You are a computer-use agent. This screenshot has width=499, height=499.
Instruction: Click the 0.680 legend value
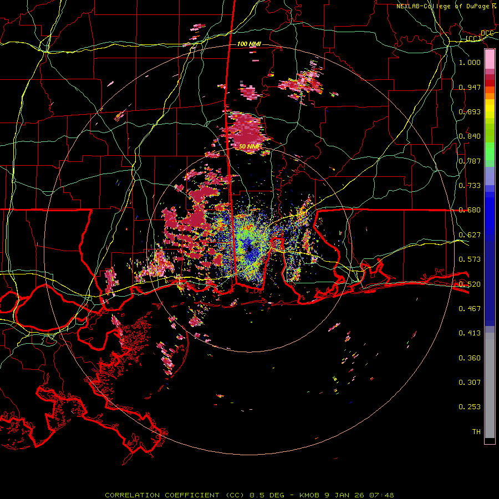point(470,210)
